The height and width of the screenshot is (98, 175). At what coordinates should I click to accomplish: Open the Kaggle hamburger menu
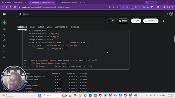[4, 14]
